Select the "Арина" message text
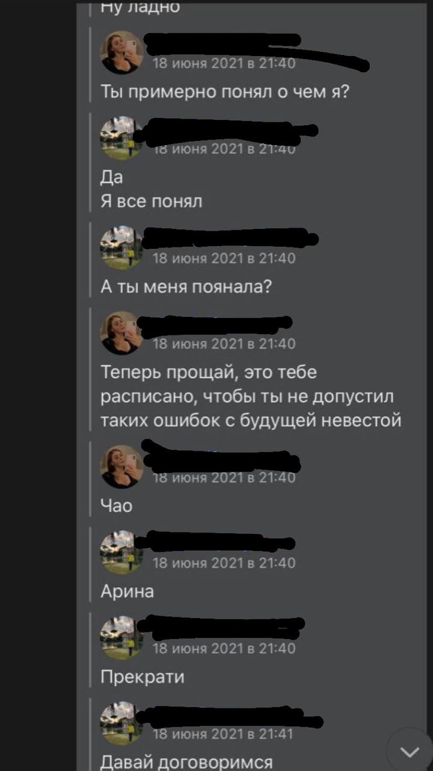Image resolution: width=433 pixels, height=771 pixels. [x=127, y=592]
